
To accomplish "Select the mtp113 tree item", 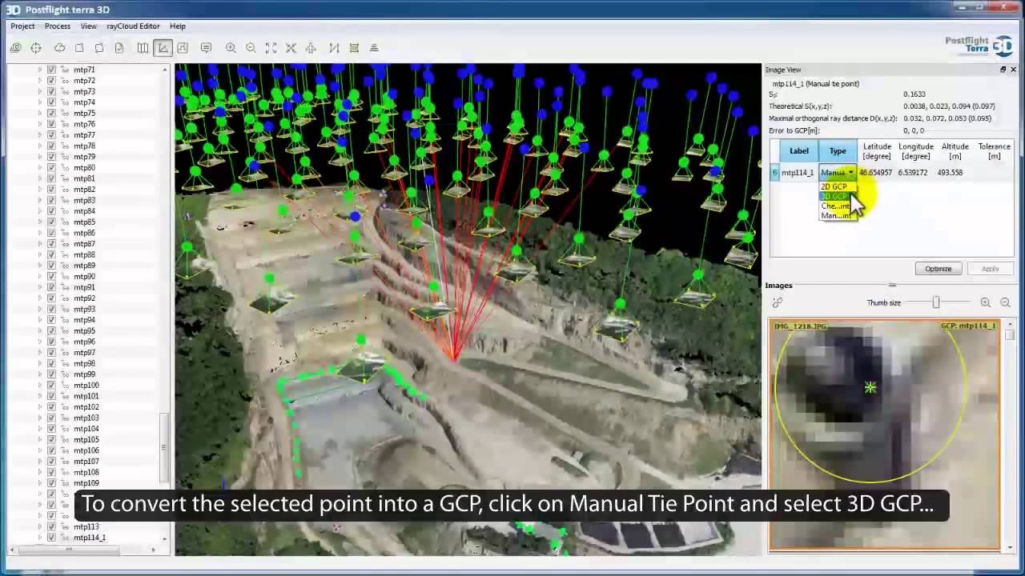I will [86, 526].
